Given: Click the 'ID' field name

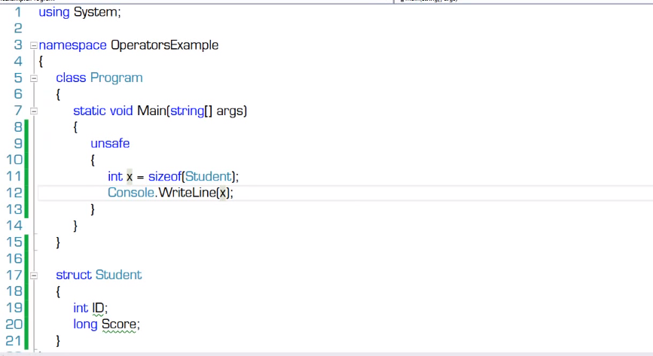Looking at the screenshot, I should tap(98, 308).
